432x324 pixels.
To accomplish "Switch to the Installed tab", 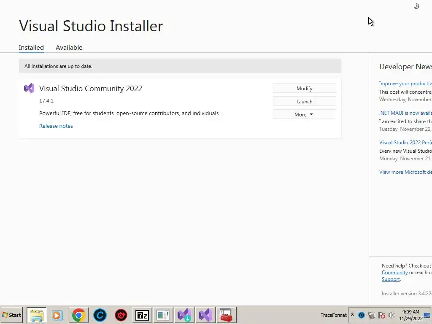I will tap(31, 47).
